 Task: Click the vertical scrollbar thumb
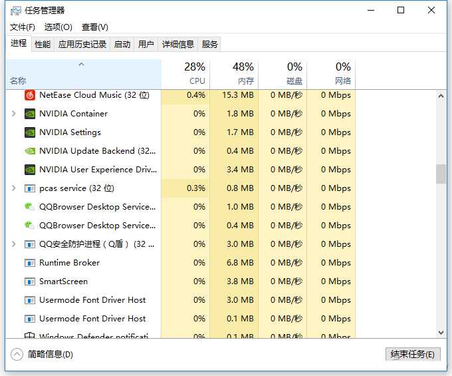pyautogui.click(x=441, y=174)
